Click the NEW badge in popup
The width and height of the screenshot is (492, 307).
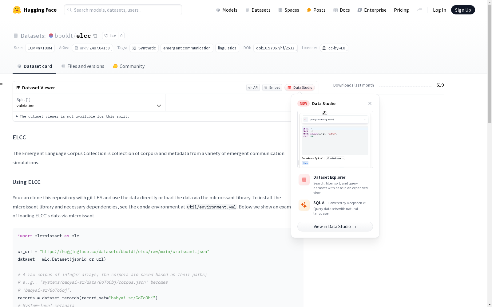click(x=304, y=103)
